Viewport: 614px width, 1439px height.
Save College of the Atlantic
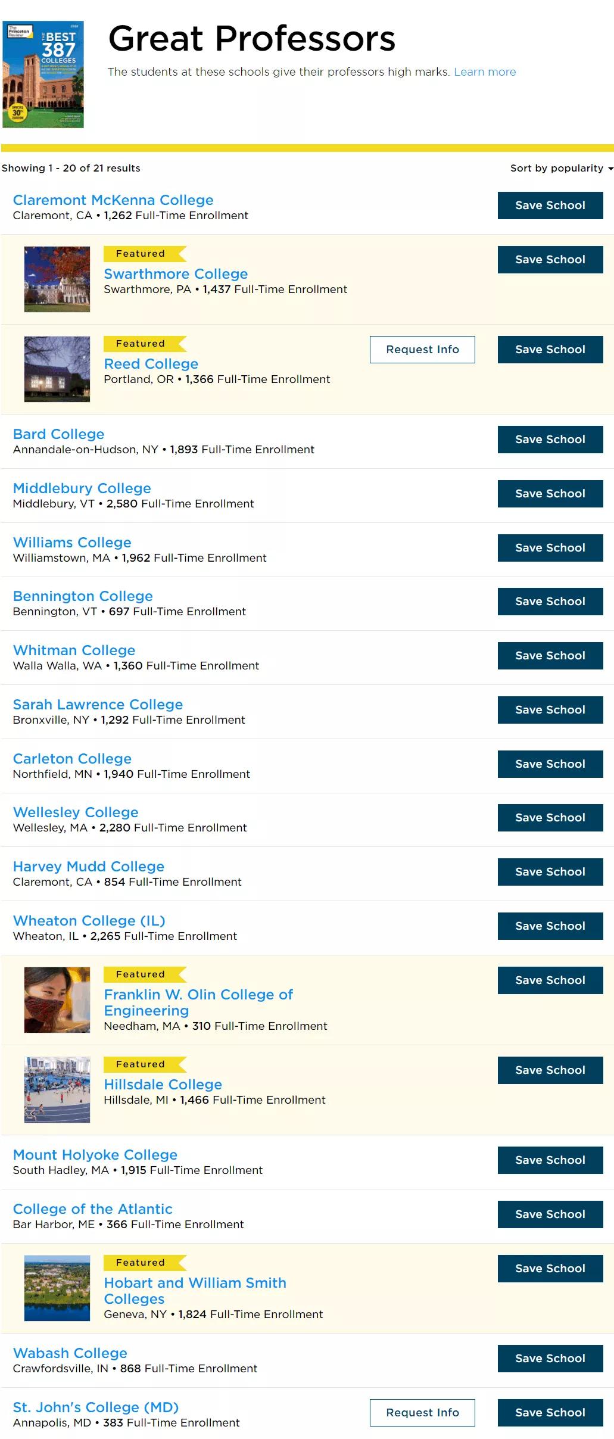click(550, 1214)
